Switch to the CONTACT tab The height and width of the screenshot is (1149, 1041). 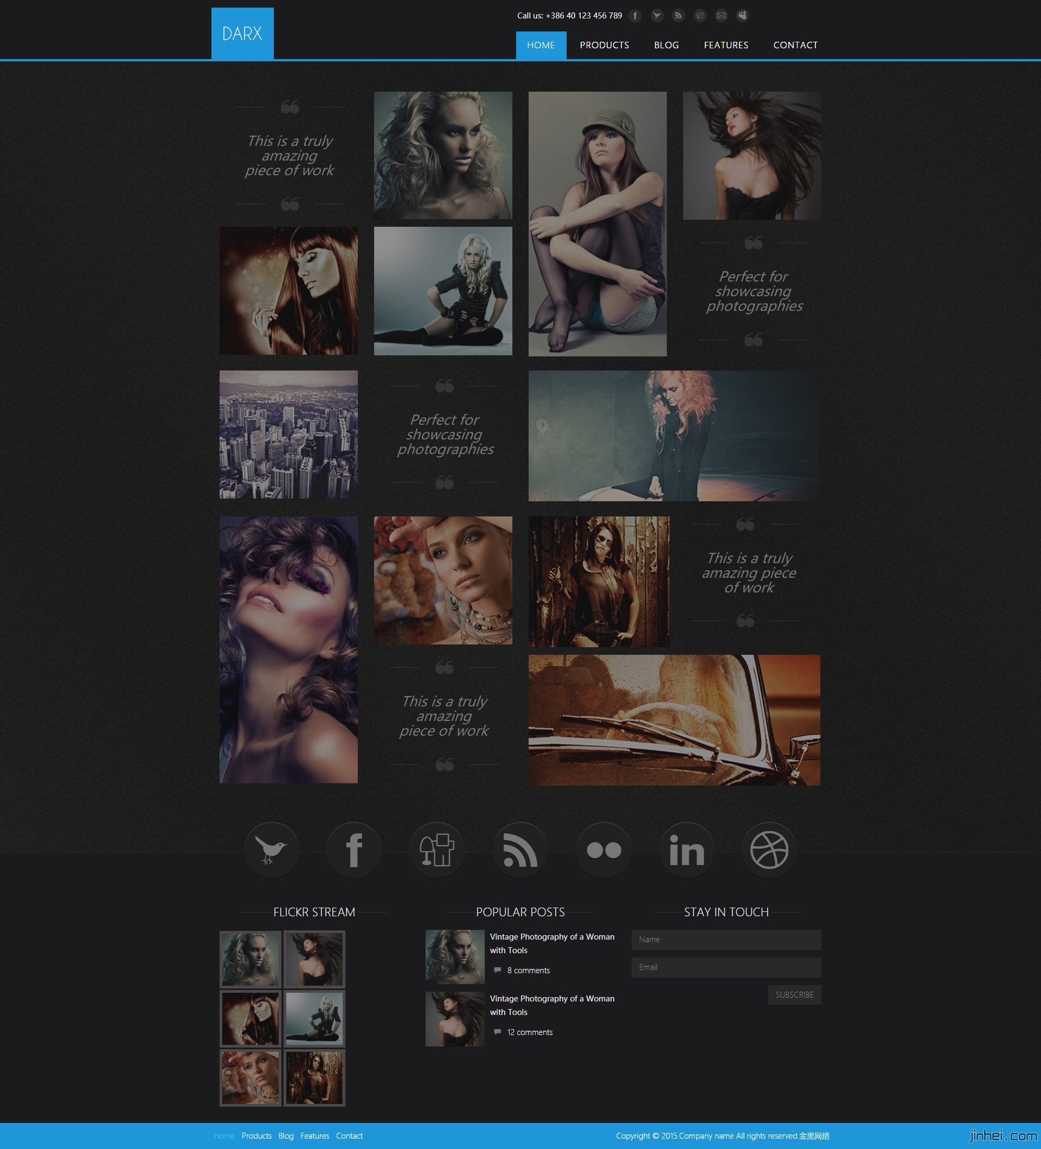point(795,45)
